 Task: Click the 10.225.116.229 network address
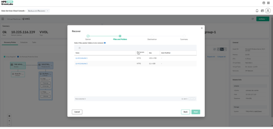(23, 32)
